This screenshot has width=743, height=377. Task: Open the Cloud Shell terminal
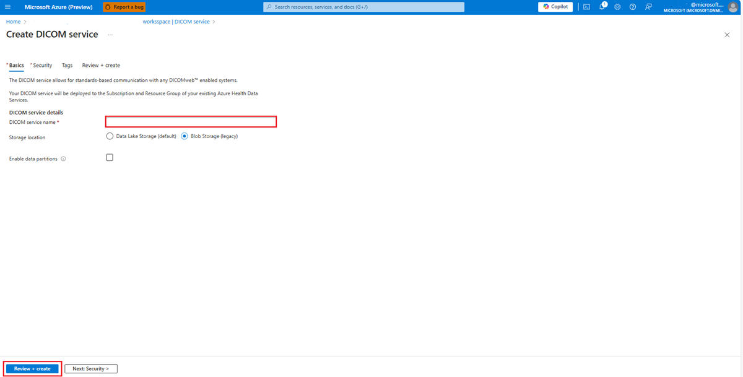click(x=586, y=6)
